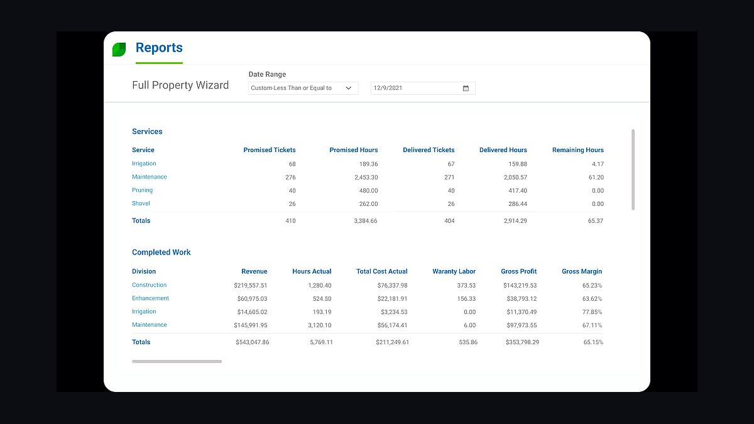Click the 12/9/2021 date field
The width and height of the screenshot is (754, 424).
pyautogui.click(x=423, y=89)
